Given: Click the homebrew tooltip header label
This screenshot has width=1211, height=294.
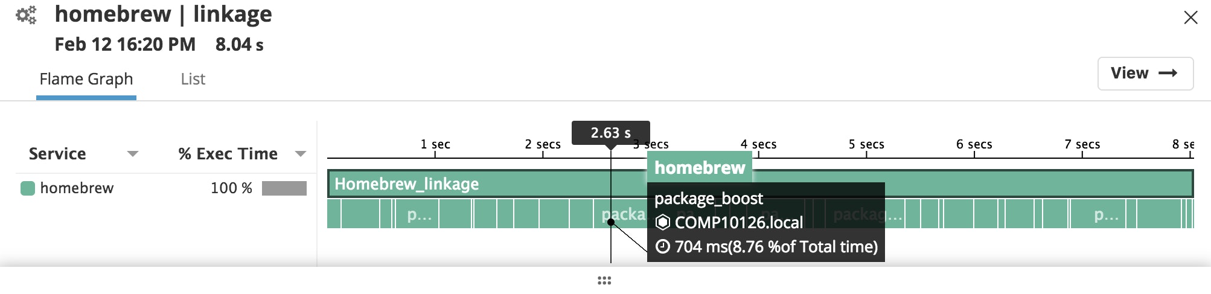Looking at the screenshot, I should point(700,167).
